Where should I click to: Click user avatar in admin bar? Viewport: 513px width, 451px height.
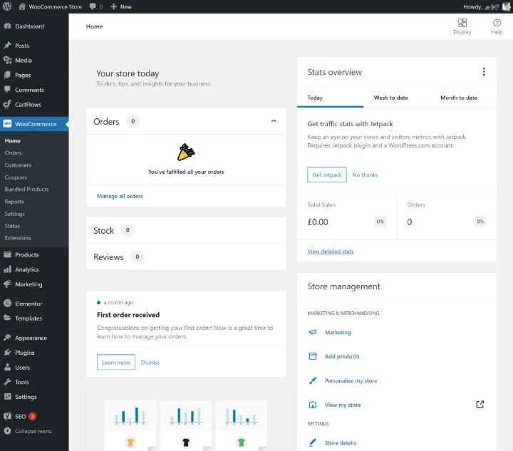[507, 6]
